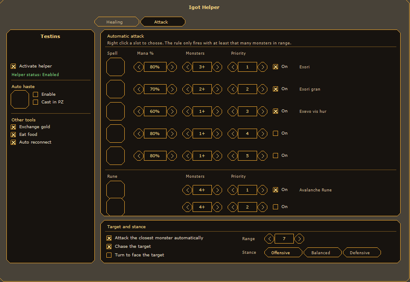Decrease Monsters count for Exori gran
This screenshot has height=282, width=410.
[187, 89]
